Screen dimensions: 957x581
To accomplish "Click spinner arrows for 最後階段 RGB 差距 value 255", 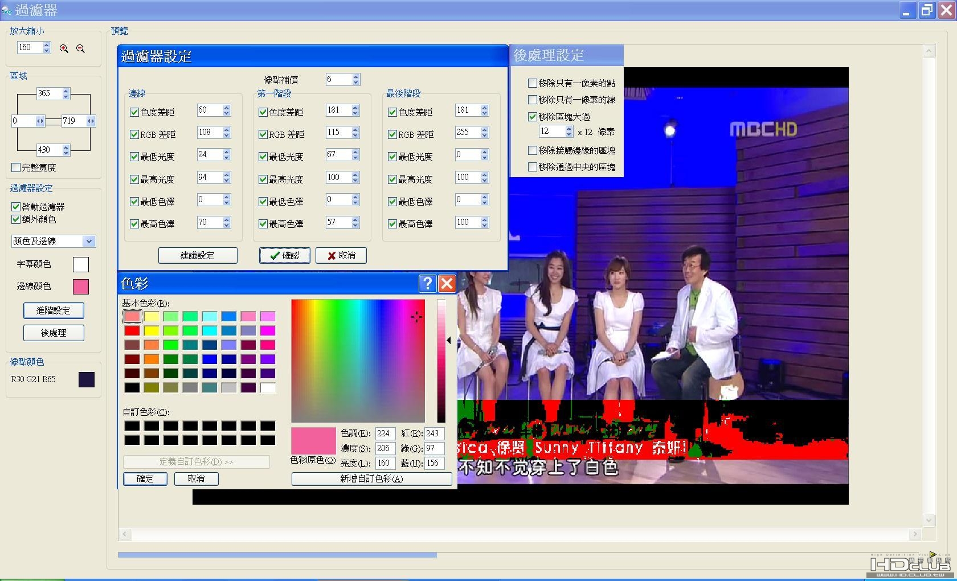I will point(485,132).
